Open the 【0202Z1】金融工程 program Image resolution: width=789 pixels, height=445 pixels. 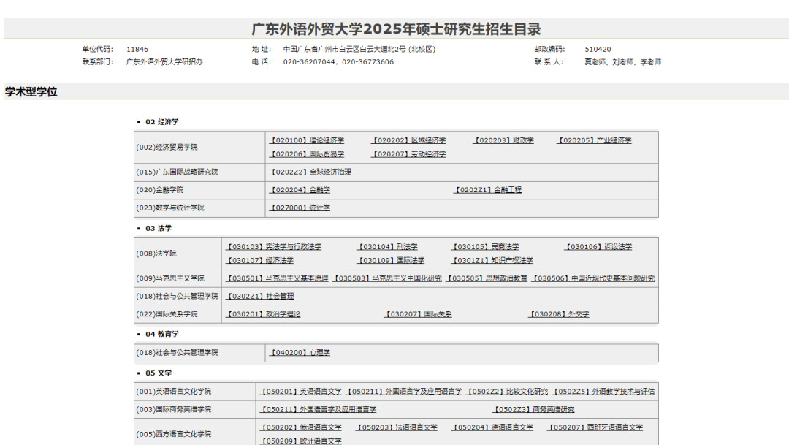tap(487, 190)
